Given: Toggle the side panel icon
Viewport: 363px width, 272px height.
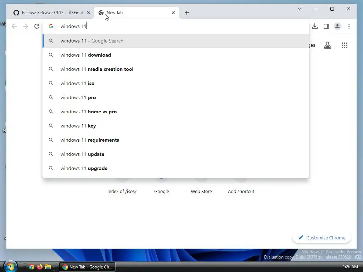Looking at the screenshot, I should 326,26.
